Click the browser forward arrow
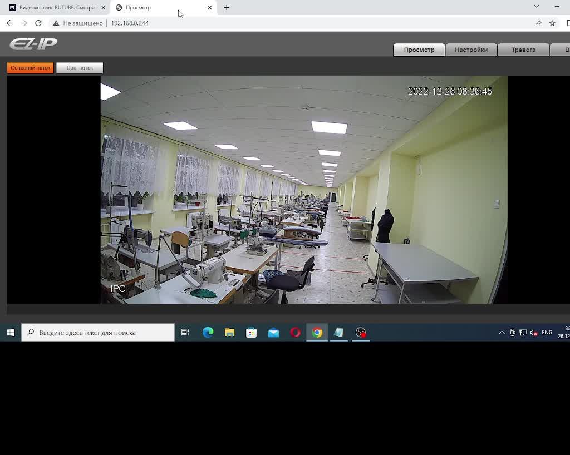The width and height of the screenshot is (570, 455). (x=24, y=23)
